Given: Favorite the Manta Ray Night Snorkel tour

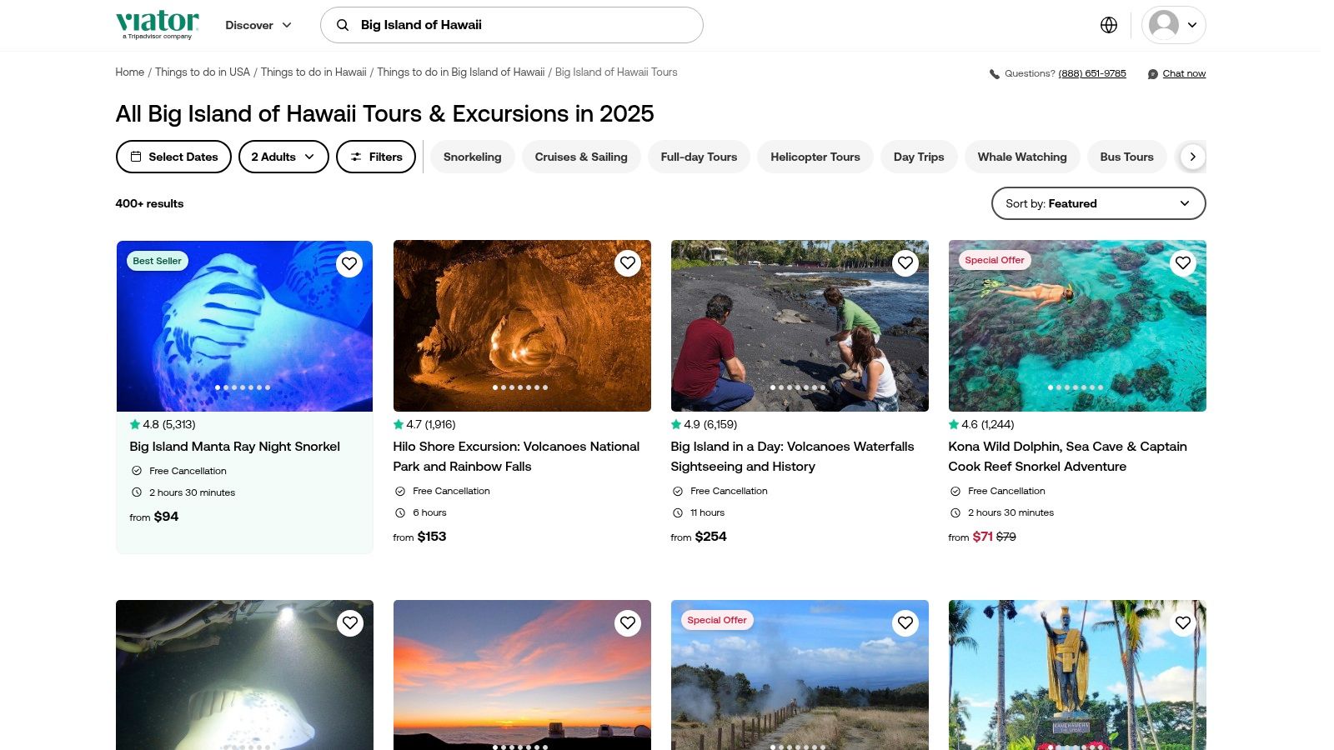Looking at the screenshot, I should tap(349, 264).
